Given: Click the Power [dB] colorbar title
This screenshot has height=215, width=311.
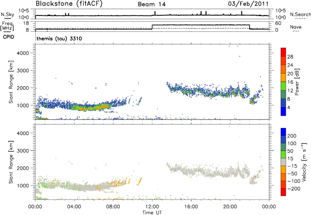Looking at the screenshot, I should tap(297, 82).
